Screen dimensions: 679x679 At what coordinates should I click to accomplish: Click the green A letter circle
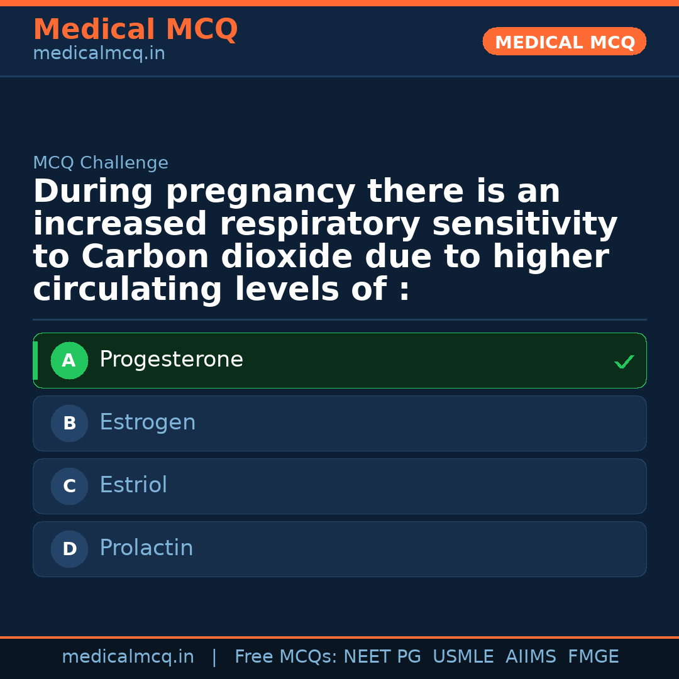click(x=69, y=361)
